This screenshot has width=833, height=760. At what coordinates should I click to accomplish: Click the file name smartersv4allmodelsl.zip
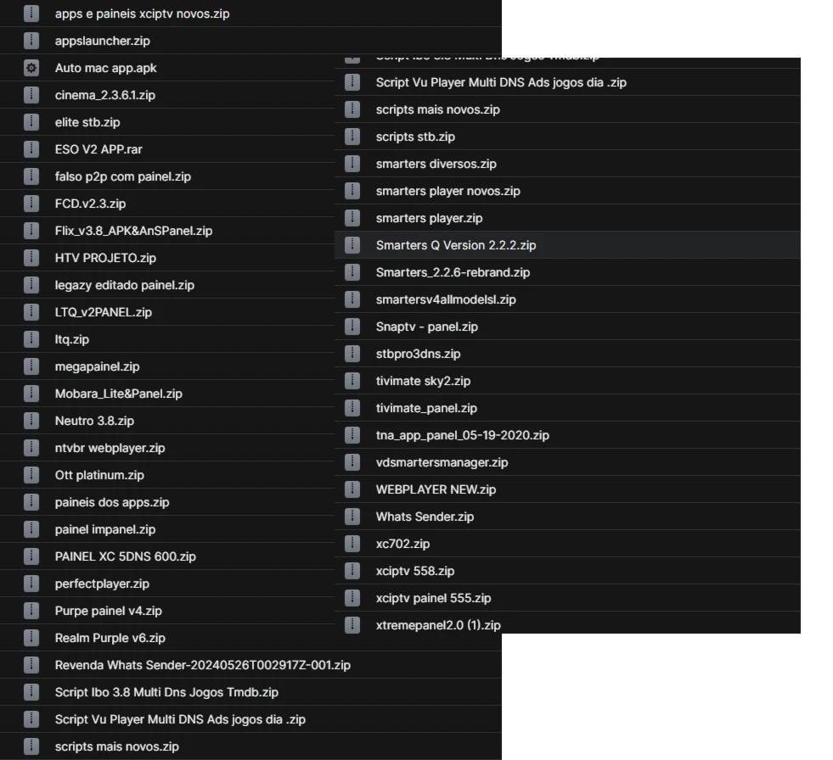[446, 299]
